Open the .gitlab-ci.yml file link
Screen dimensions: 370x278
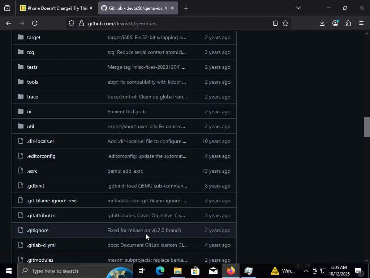(x=41, y=245)
